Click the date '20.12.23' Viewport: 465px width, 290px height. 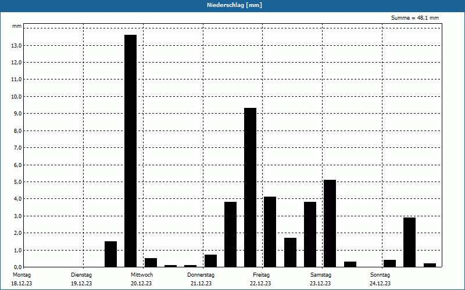(x=141, y=284)
